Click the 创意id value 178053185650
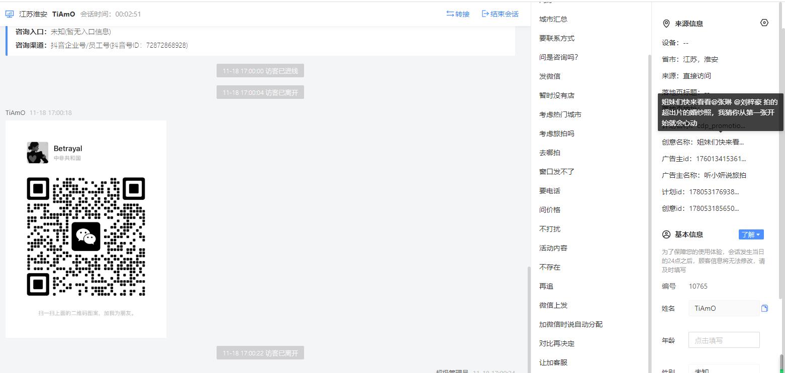 tap(714, 208)
